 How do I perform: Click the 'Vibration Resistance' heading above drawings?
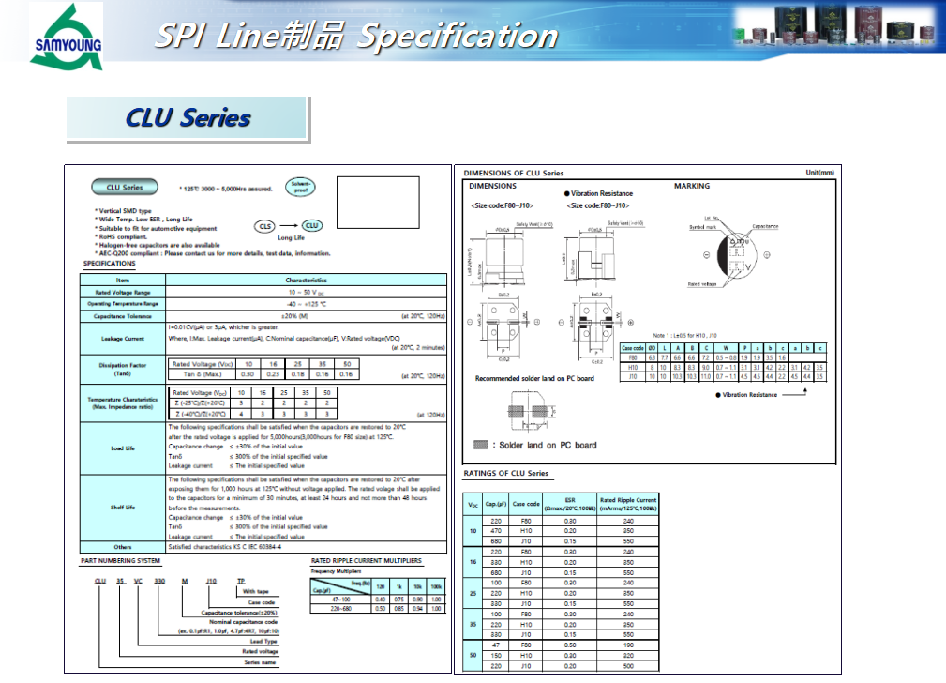[598, 194]
